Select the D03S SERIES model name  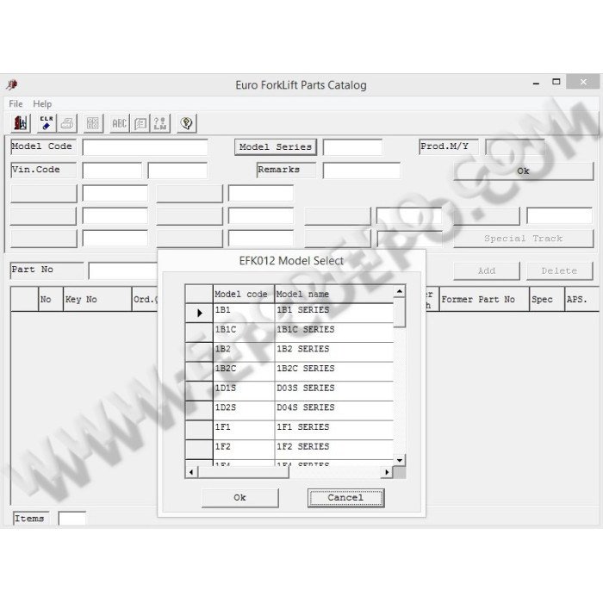[334, 391]
